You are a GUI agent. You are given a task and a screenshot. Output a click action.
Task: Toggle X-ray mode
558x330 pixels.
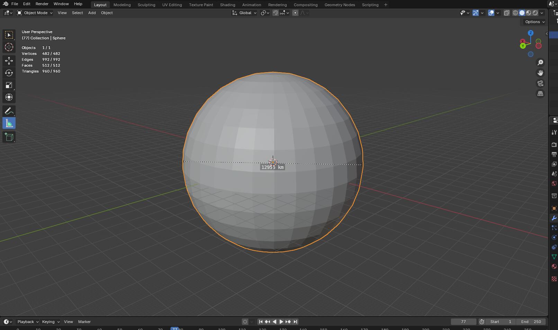506,13
